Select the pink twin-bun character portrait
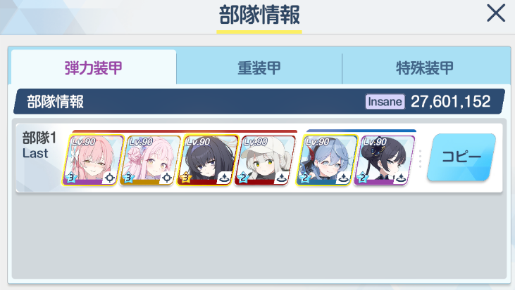Viewport: 515px width, 290px height. pyautogui.click(x=150, y=160)
